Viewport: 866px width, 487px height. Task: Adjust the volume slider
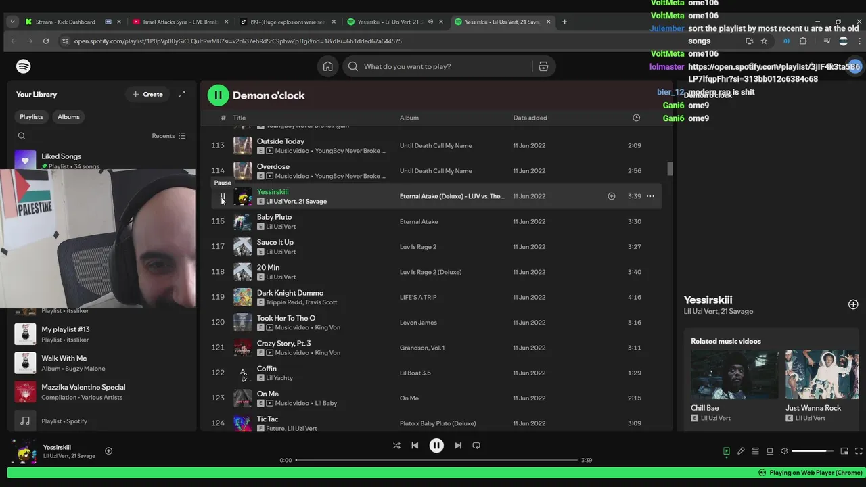pyautogui.click(x=813, y=451)
